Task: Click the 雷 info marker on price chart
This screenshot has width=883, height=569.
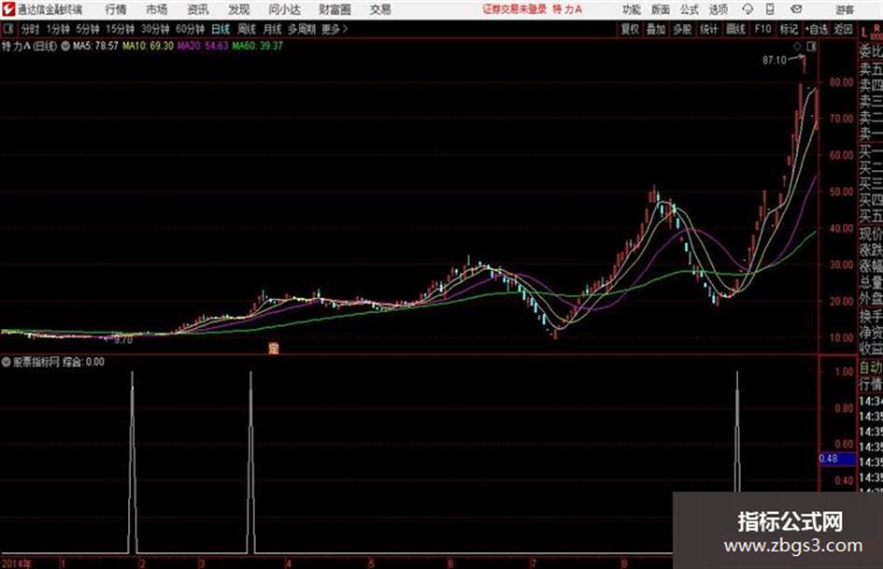Action: click(x=274, y=349)
